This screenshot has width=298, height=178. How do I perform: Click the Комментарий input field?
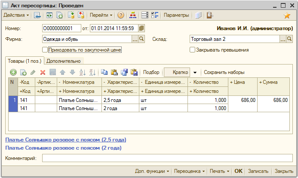167,158
